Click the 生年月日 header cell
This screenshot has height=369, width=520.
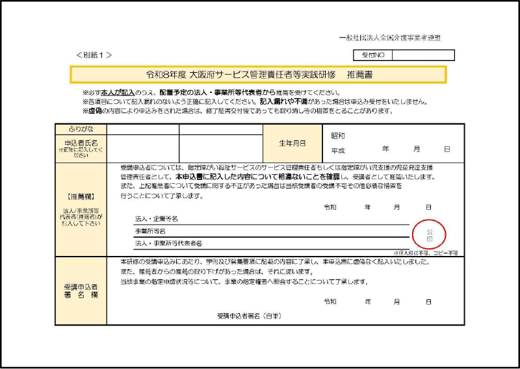(x=292, y=143)
